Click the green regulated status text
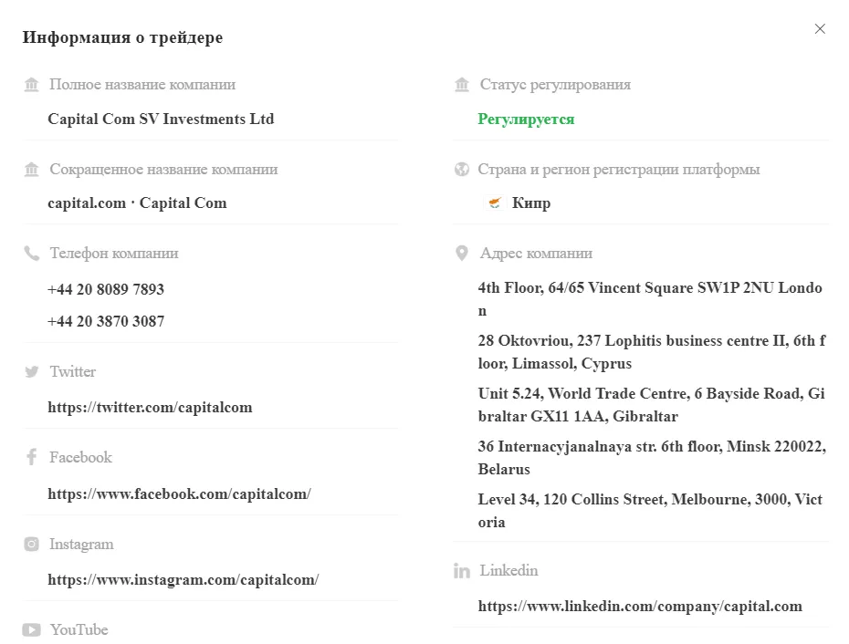The width and height of the screenshot is (849, 644). click(x=526, y=119)
